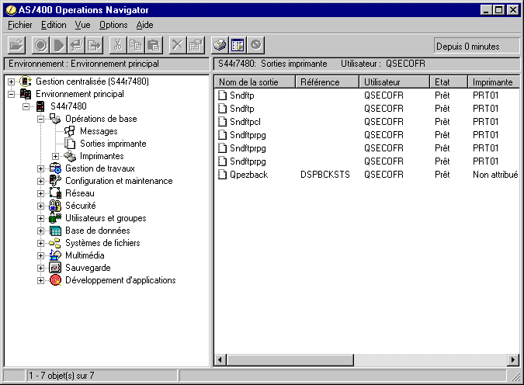Image resolution: width=524 pixels, height=385 pixels.
Task: Click the S44r7480 server icon
Action: click(x=40, y=106)
